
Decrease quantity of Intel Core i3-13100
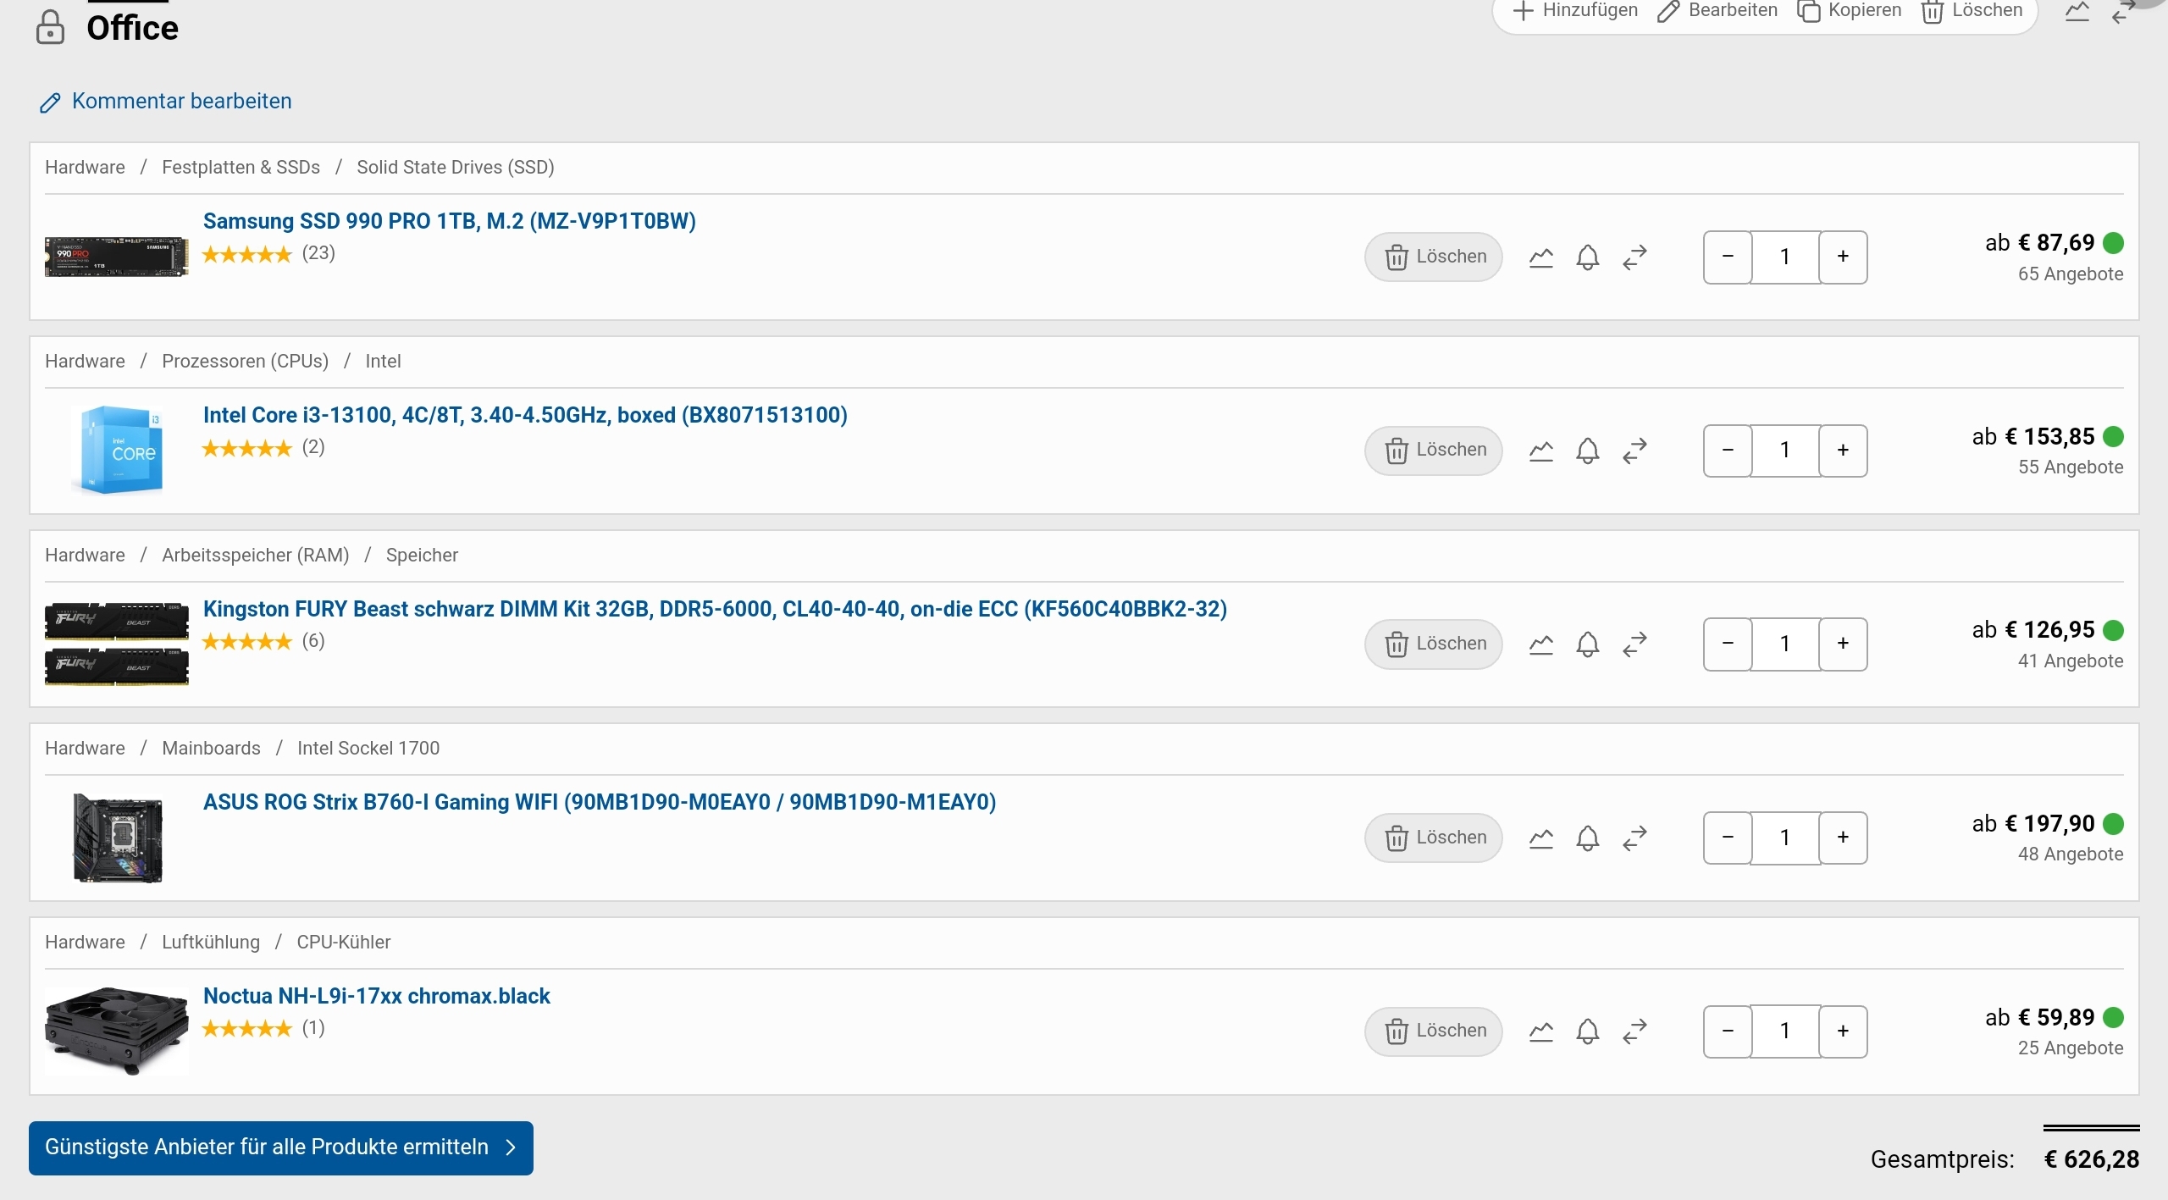pyautogui.click(x=1728, y=451)
